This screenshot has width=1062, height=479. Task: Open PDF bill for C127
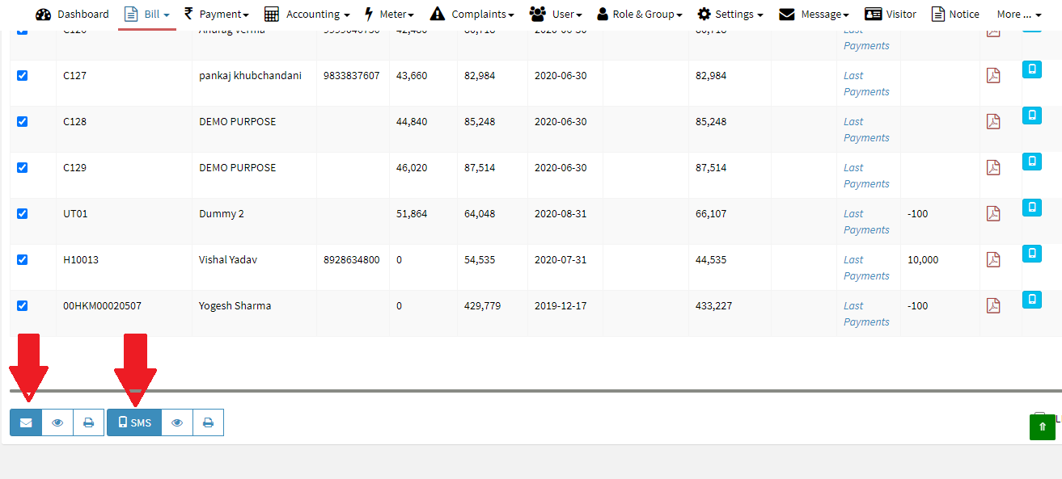(993, 76)
